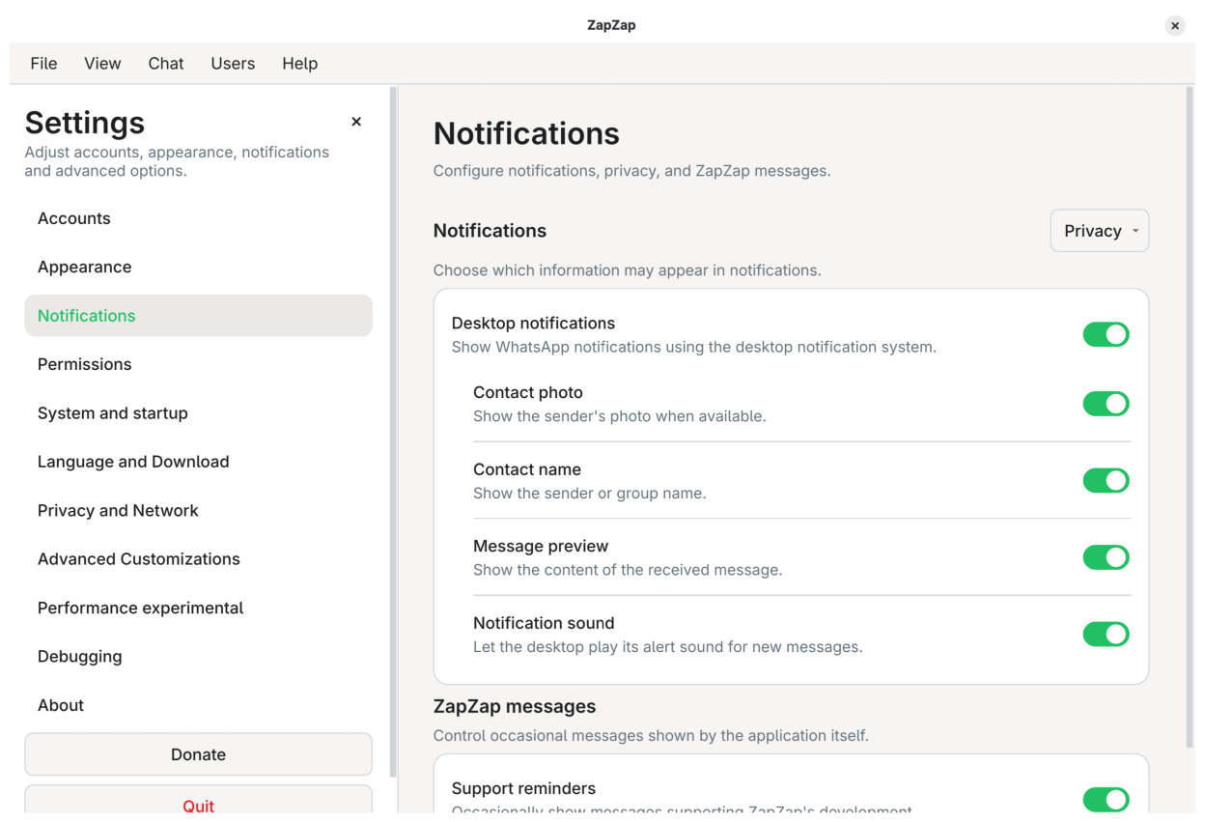Click the 'ZapZap messages' section heading
The image size is (1205, 822).
tap(515, 706)
